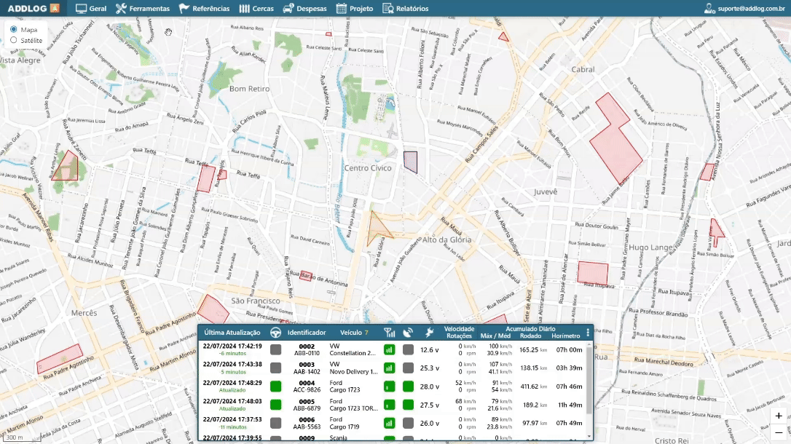This screenshot has height=444, width=791.
Task: Zoom in the map with plus button
Action: (779, 416)
